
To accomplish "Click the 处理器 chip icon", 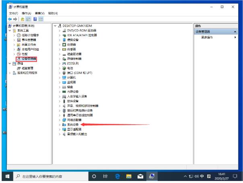I will 64,45.
